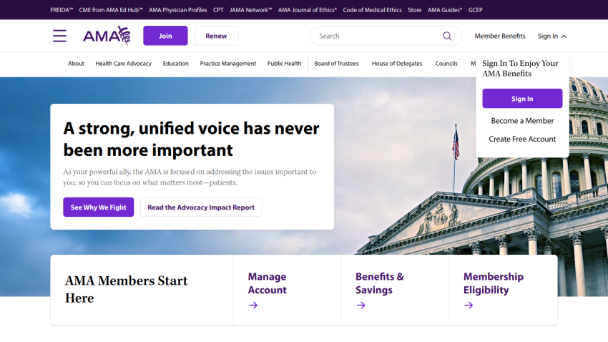
Task: Click the search magnifier icon
Action: (x=447, y=36)
